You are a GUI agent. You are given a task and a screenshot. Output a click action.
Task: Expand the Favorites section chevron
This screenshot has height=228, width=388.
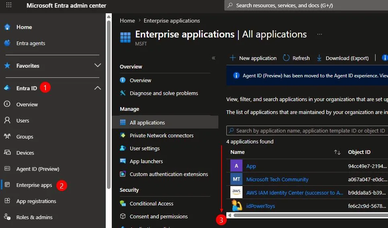[98, 65]
